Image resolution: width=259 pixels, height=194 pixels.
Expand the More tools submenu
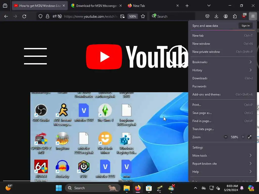click(x=223, y=156)
